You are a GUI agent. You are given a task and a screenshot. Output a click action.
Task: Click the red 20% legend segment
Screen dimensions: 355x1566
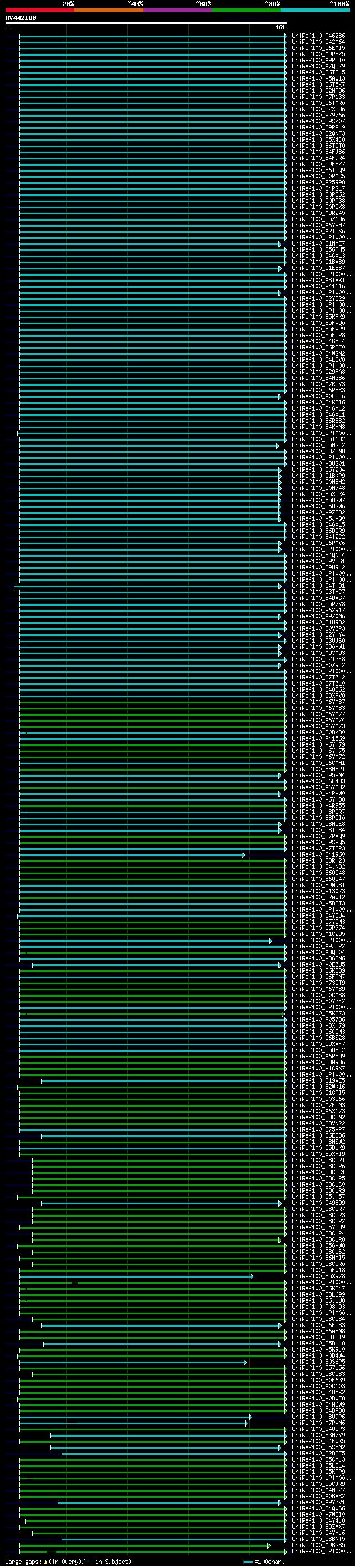pos(39,10)
